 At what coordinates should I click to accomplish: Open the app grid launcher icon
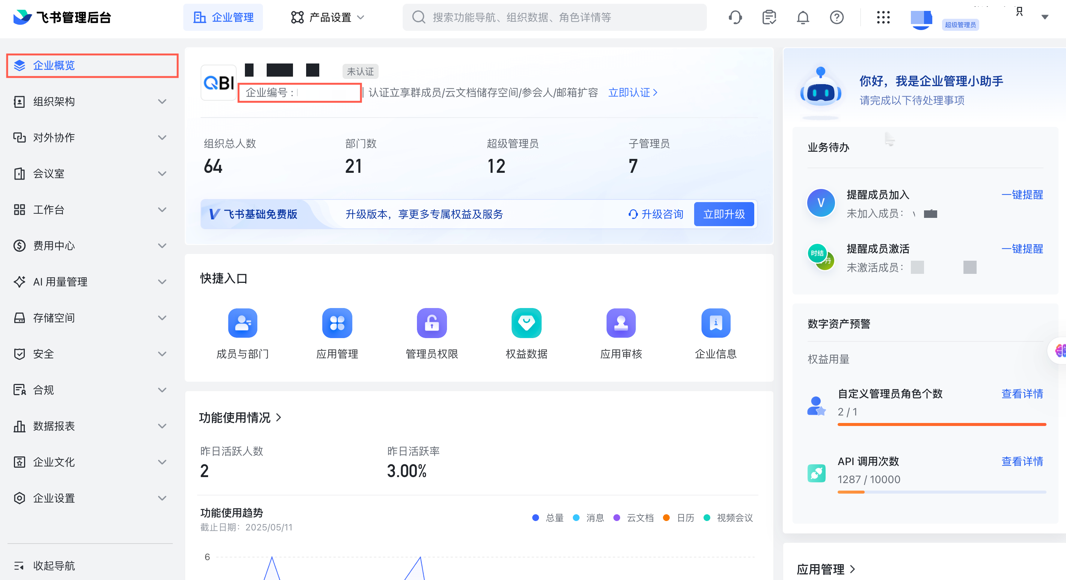(x=883, y=17)
